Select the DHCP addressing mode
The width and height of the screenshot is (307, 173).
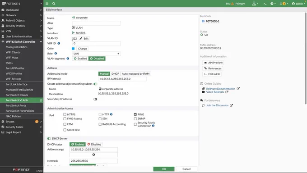pos(115,74)
